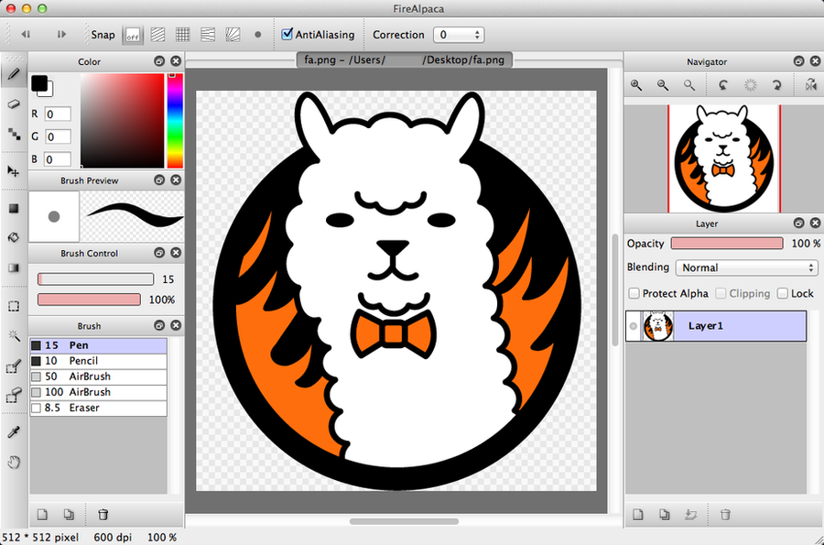Choose the rectangular Select tool

point(14,306)
